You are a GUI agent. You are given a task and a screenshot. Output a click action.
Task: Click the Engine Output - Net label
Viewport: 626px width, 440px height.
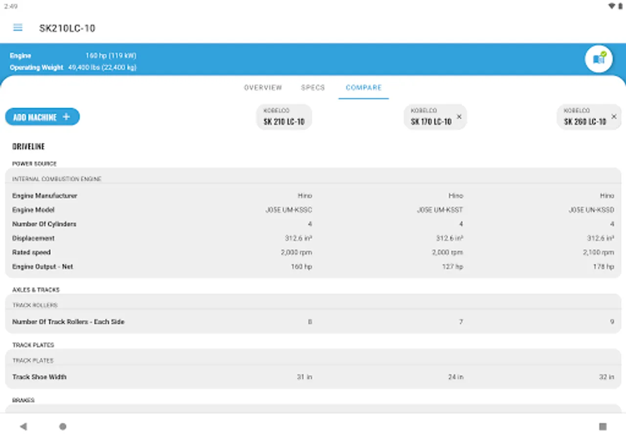[43, 266]
